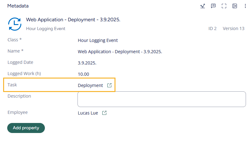Click the Hour Logging Event clock icon
This screenshot has height=143, width=251.
tap(14, 24)
